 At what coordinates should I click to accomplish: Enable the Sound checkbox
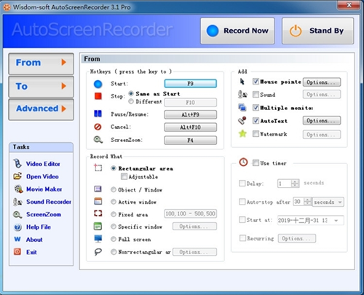tap(256, 94)
